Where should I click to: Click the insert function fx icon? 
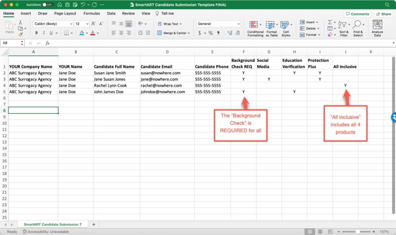[47, 43]
